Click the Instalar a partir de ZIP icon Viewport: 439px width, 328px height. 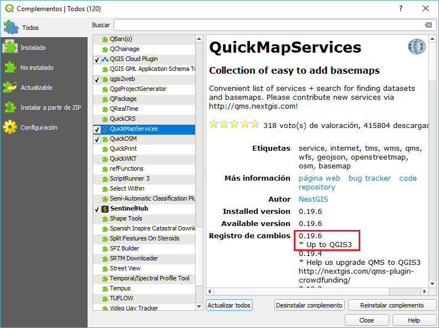11,107
